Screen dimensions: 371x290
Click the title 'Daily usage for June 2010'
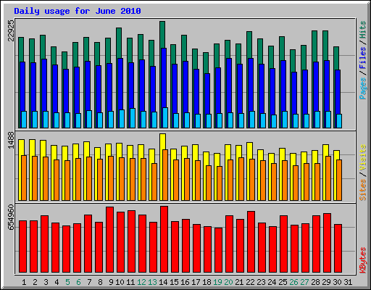[78, 11]
